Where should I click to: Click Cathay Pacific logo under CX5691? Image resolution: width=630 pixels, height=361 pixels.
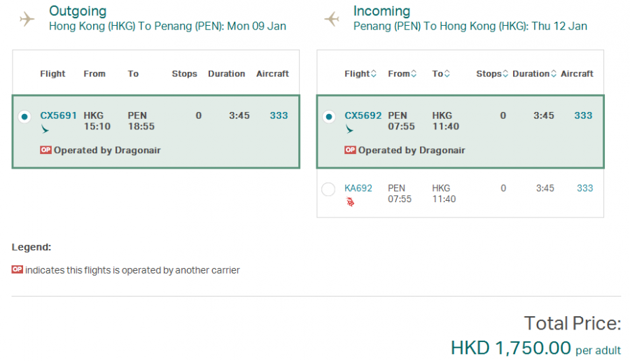tap(45, 129)
